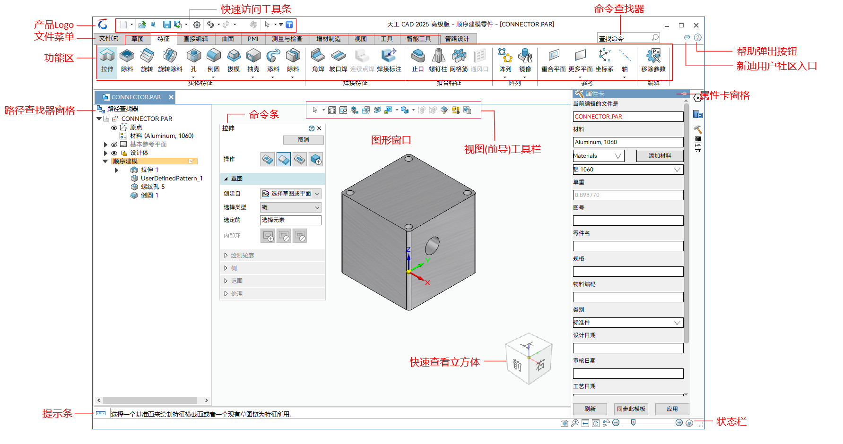The width and height of the screenshot is (843, 444).
Task: Open 选择类型 链 dropdown
Action: click(291, 207)
